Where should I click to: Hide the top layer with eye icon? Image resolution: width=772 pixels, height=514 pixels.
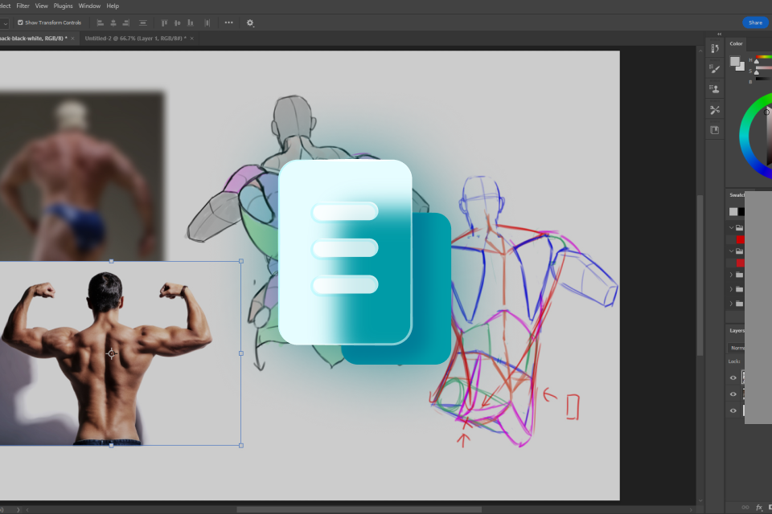click(x=733, y=377)
